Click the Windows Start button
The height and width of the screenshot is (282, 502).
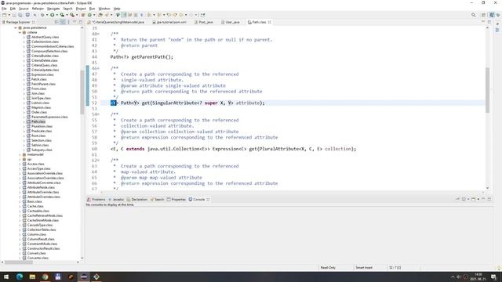pos(6,277)
